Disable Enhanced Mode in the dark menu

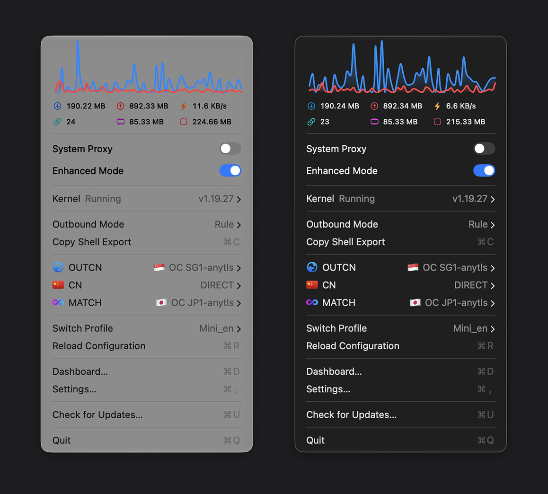coord(484,170)
